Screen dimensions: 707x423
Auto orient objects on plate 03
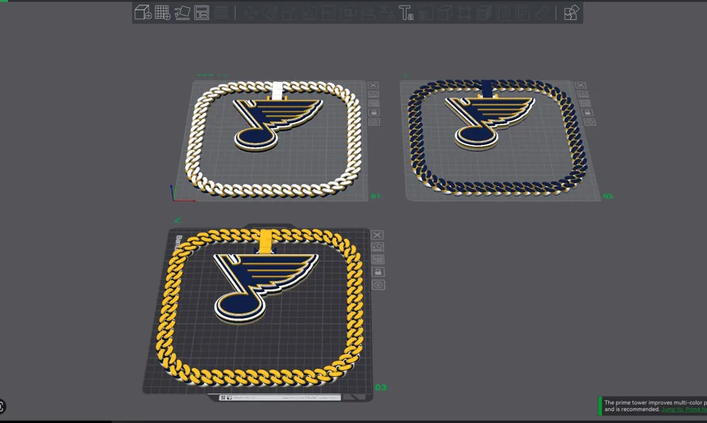coord(378,247)
